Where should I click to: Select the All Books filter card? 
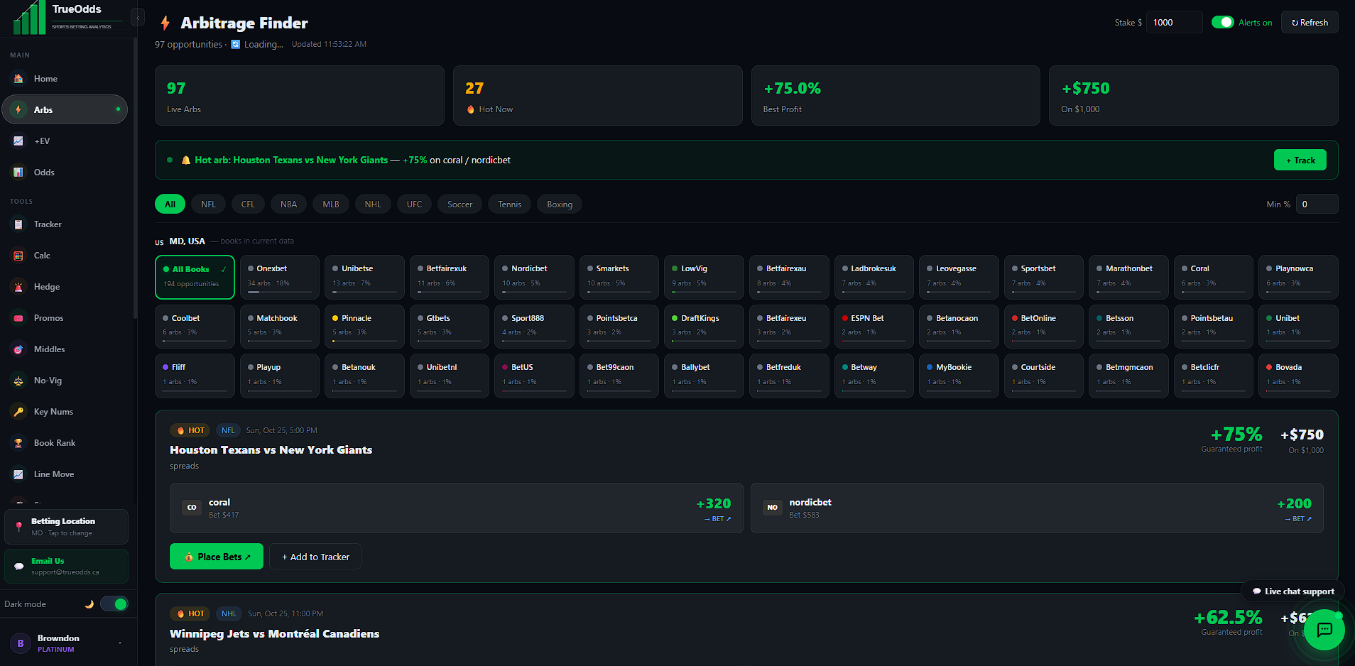[x=195, y=277]
